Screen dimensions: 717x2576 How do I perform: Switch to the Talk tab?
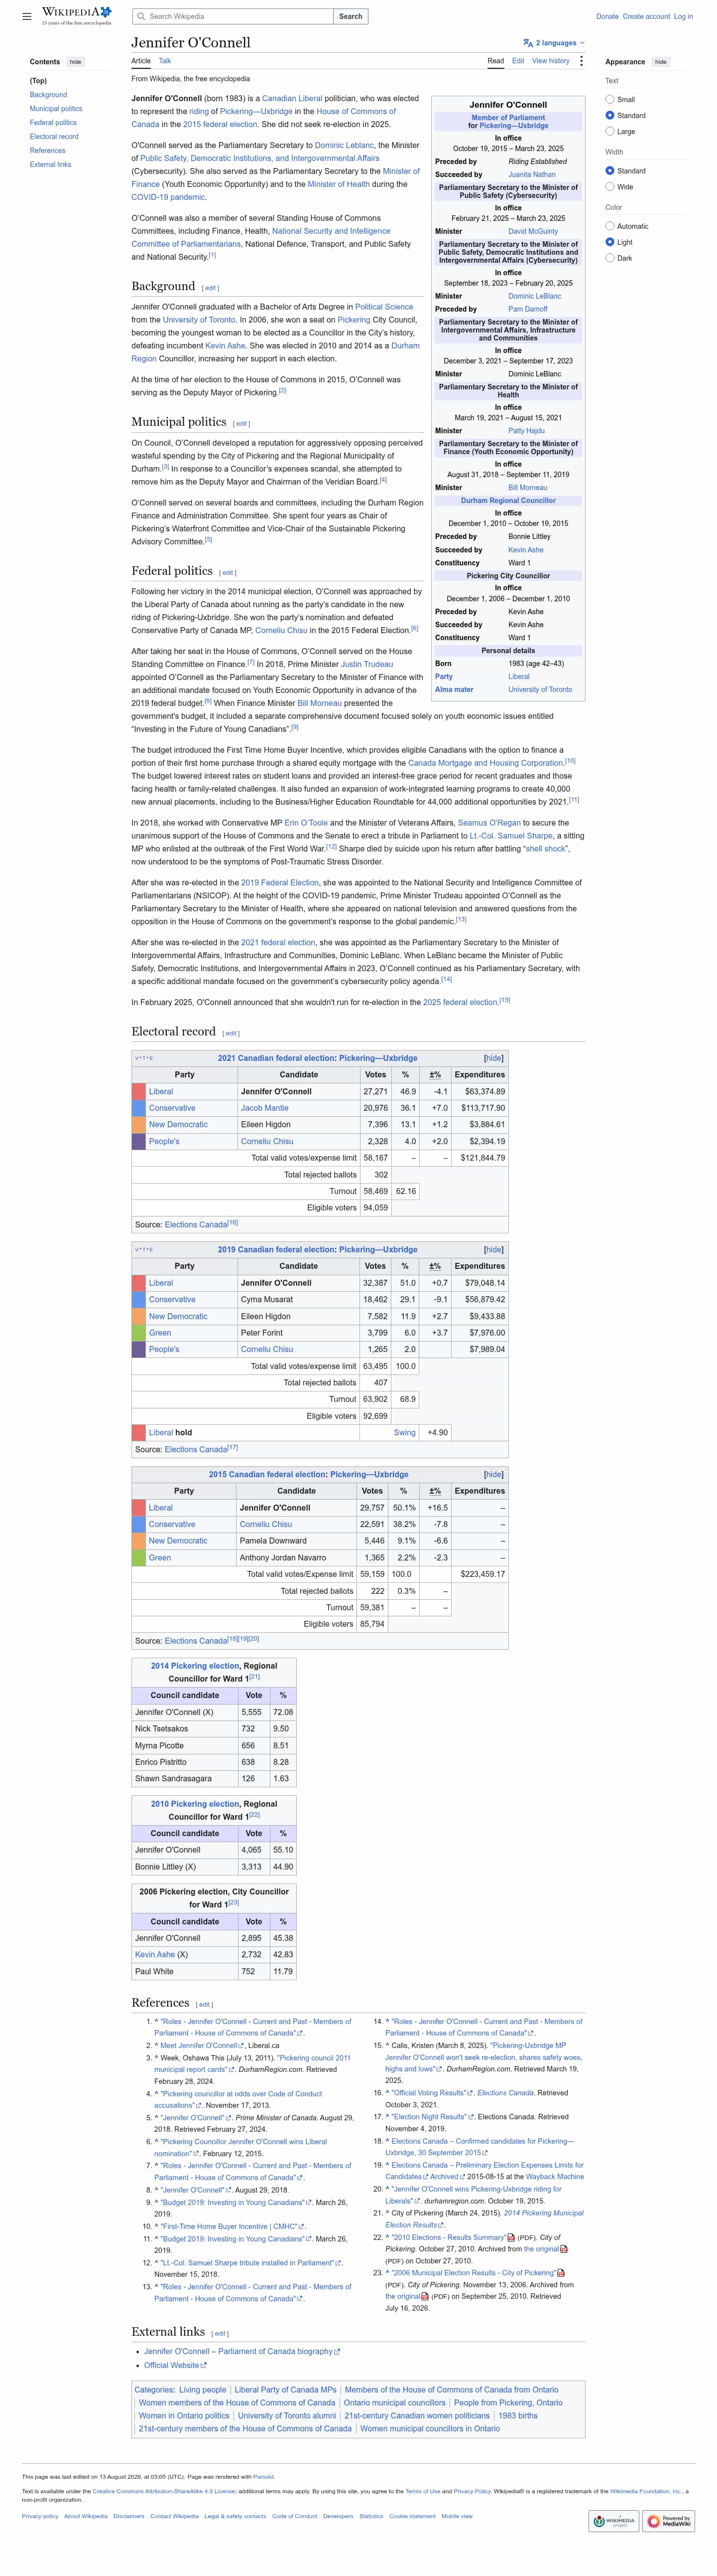tap(165, 61)
